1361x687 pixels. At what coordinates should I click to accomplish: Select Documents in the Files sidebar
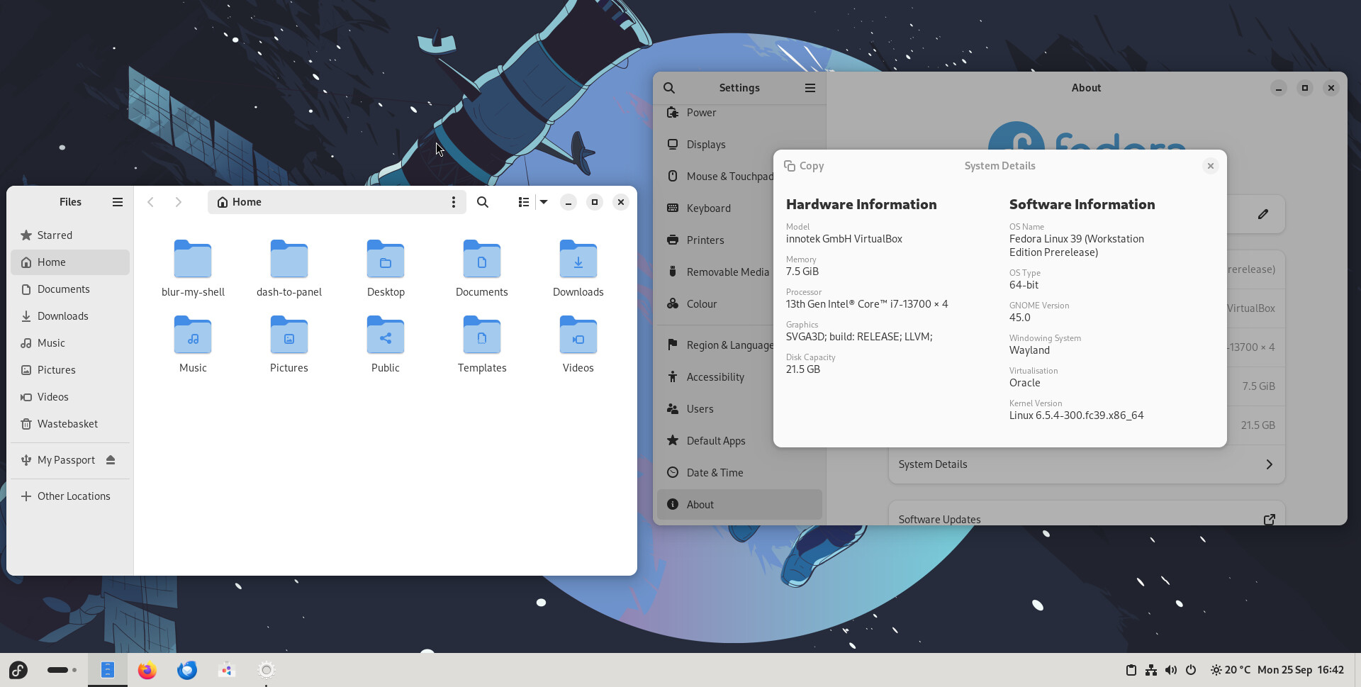(70, 289)
